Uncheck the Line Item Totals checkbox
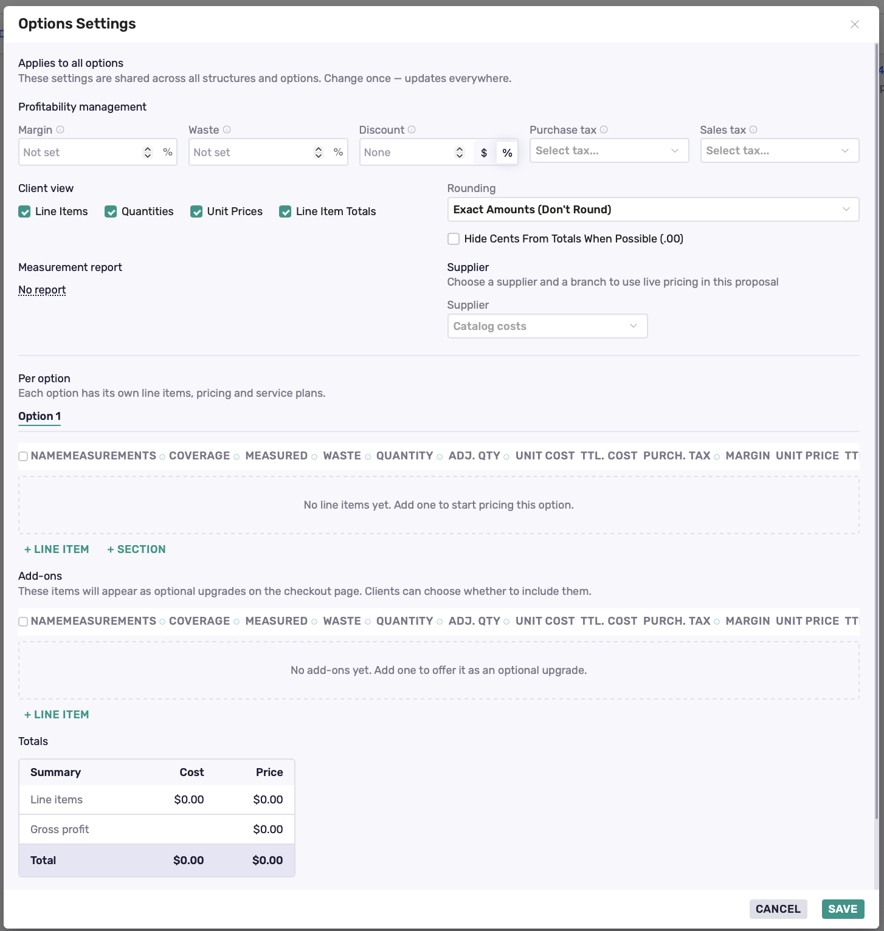Image resolution: width=884 pixels, height=931 pixels. click(x=285, y=211)
